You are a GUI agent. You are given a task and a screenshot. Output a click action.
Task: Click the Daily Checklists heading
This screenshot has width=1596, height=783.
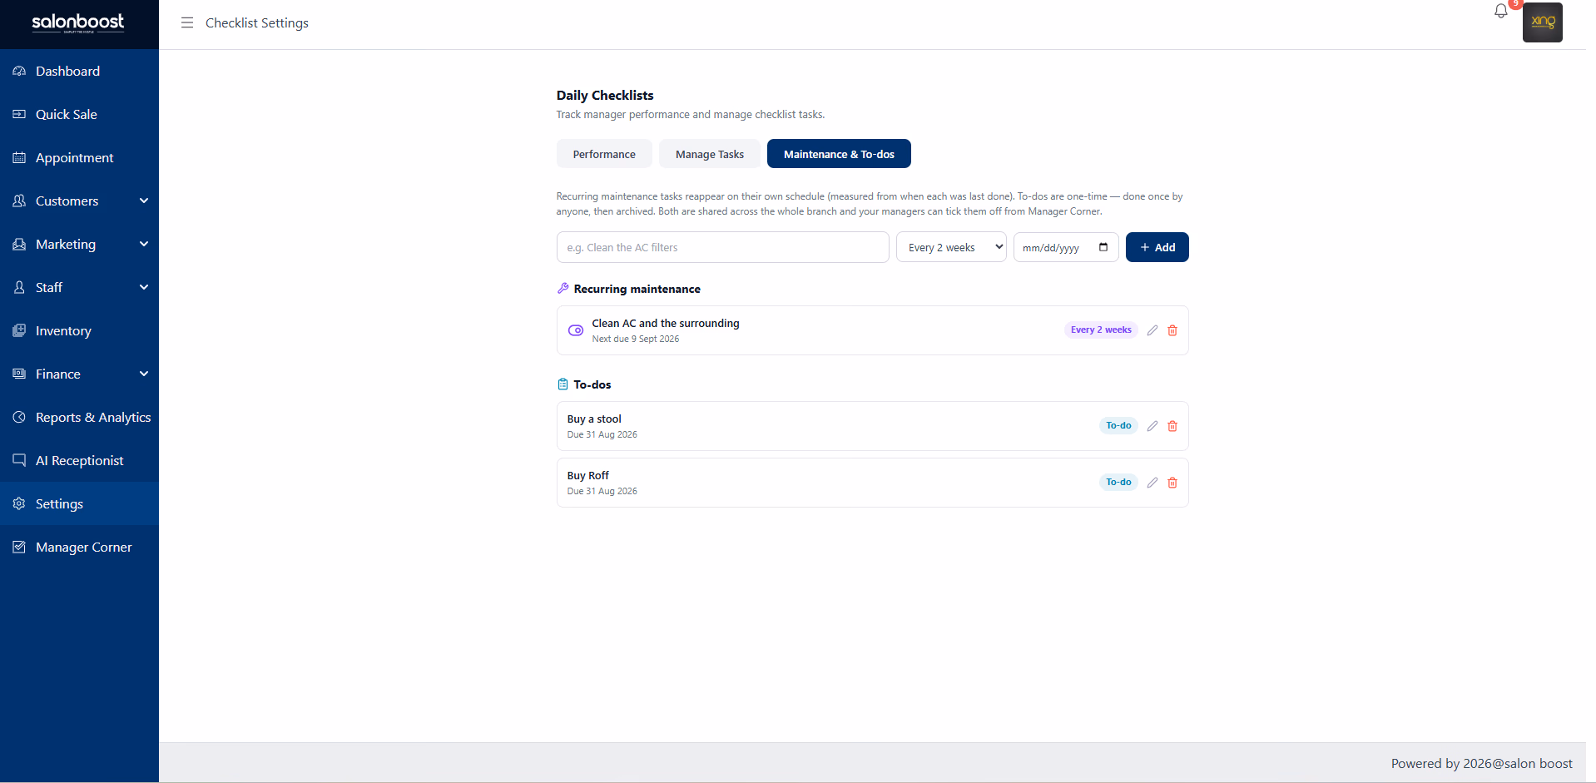[x=605, y=95]
